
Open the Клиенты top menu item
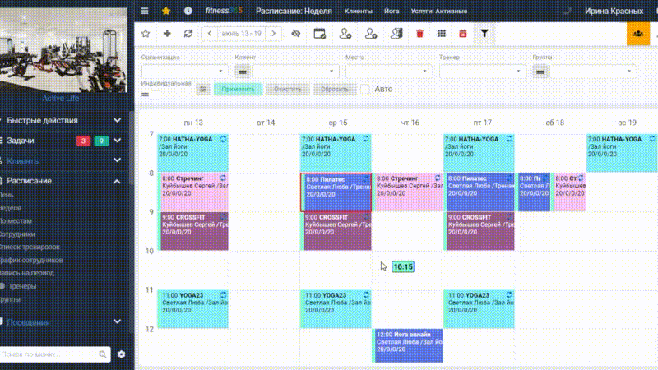358,12
